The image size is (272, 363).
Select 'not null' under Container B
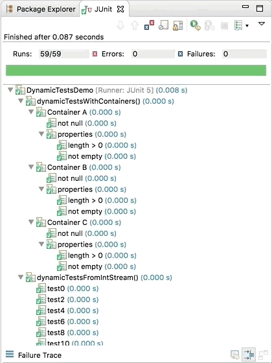(82, 178)
